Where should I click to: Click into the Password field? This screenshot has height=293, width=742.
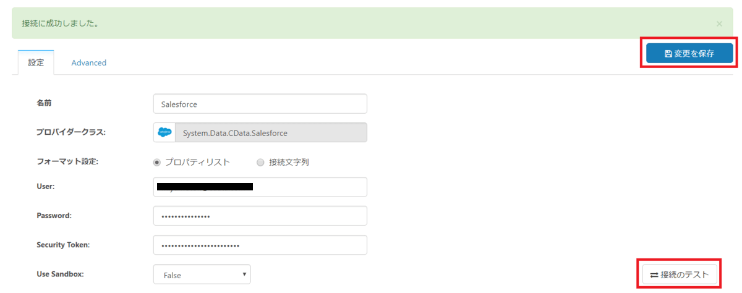point(260,216)
